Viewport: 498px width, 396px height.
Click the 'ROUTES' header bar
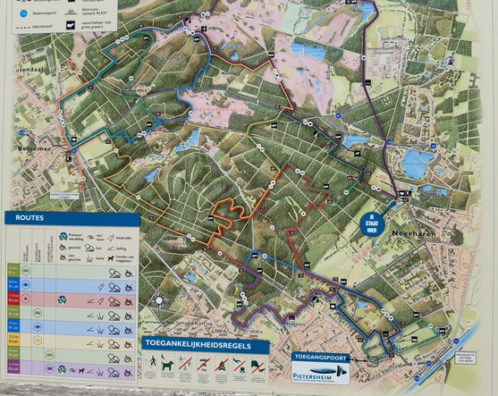(x=72, y=218)
